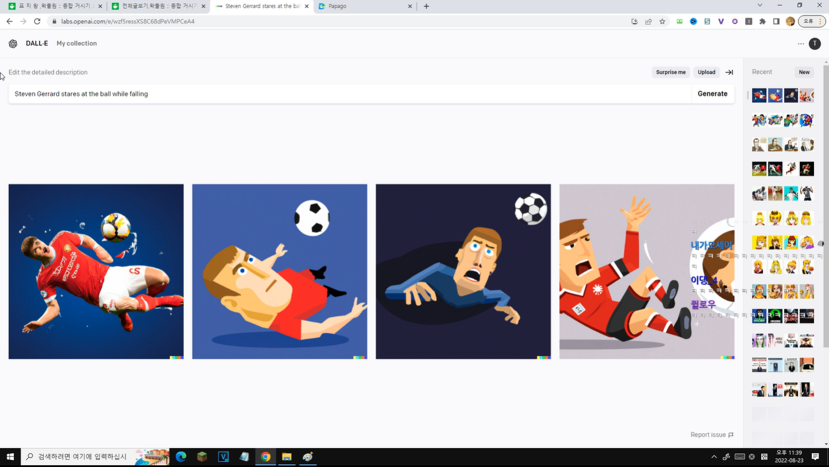829x467 pixels.
Task: Click the green screen extension icon
Action: [679, 21]
